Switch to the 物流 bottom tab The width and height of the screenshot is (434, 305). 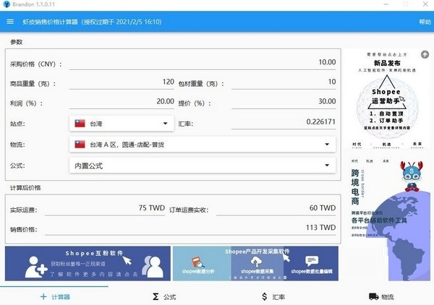(x=381, y=297)
